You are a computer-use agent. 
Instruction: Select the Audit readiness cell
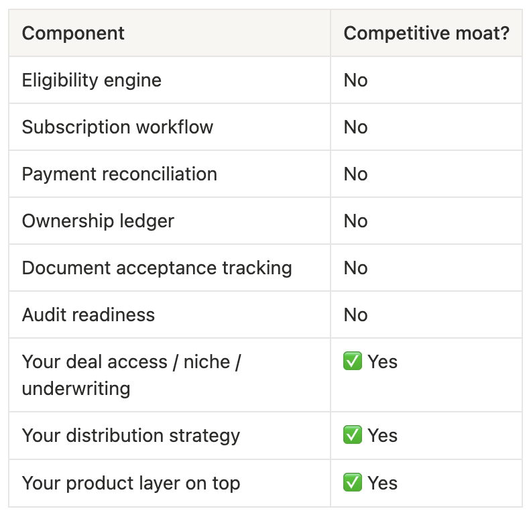point(88,315)
